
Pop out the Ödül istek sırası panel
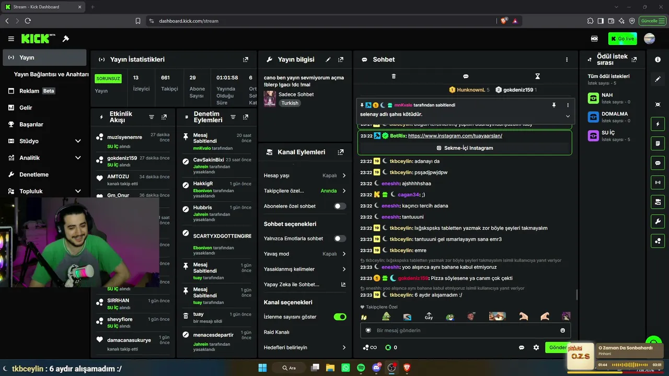(635, 60)
